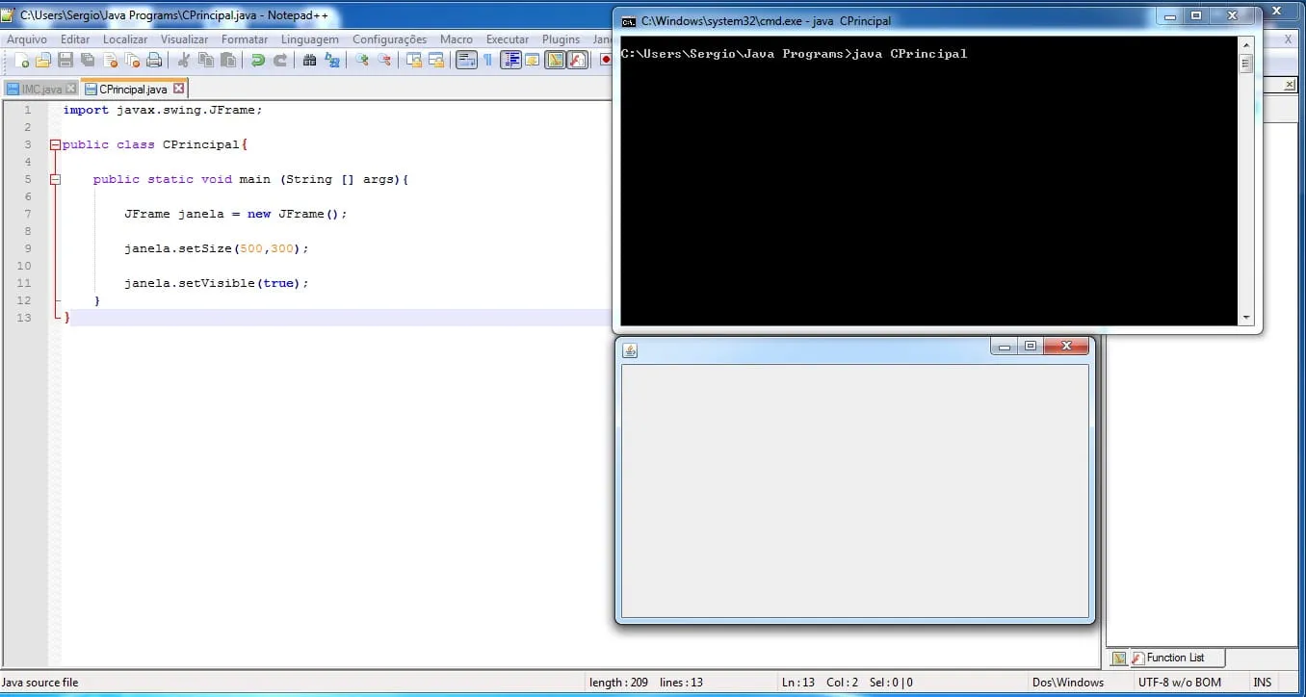Screen dimensions: 1306x697
Task: Open the Arquivo menu
Action: [27, 39]
